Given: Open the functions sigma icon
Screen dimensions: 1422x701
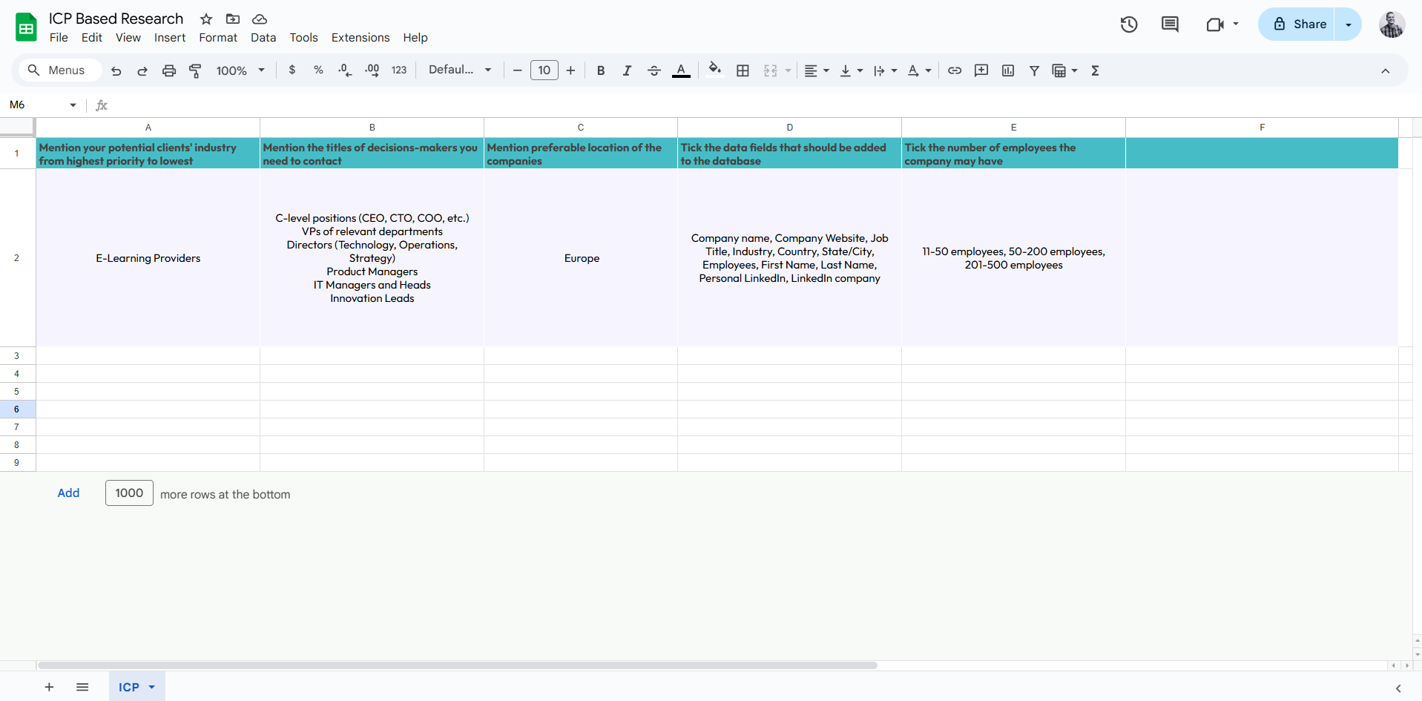Looking at the screenshot, I should pos(1095,70).
